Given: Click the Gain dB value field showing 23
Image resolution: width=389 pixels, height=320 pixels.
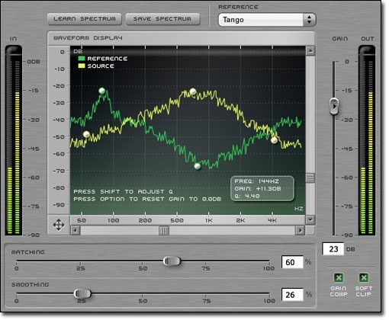Looking at the screenshot, I should (x=333, y=249).
